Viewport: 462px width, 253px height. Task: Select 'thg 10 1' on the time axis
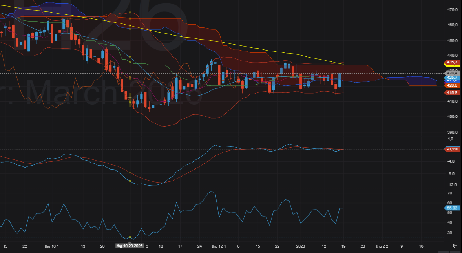(x=51, y=246)
